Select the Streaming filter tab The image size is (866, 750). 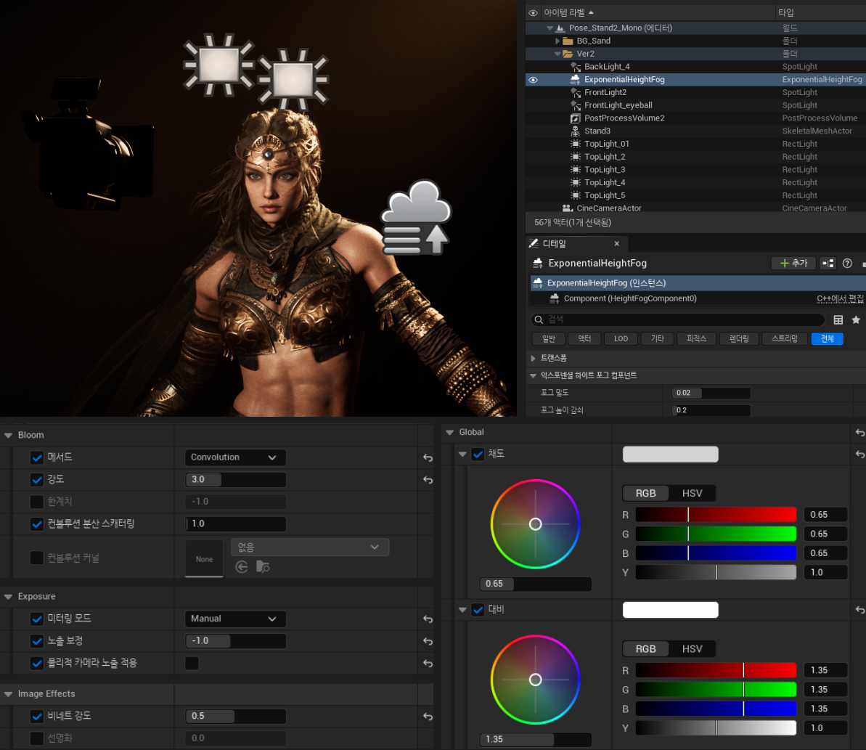785,338
